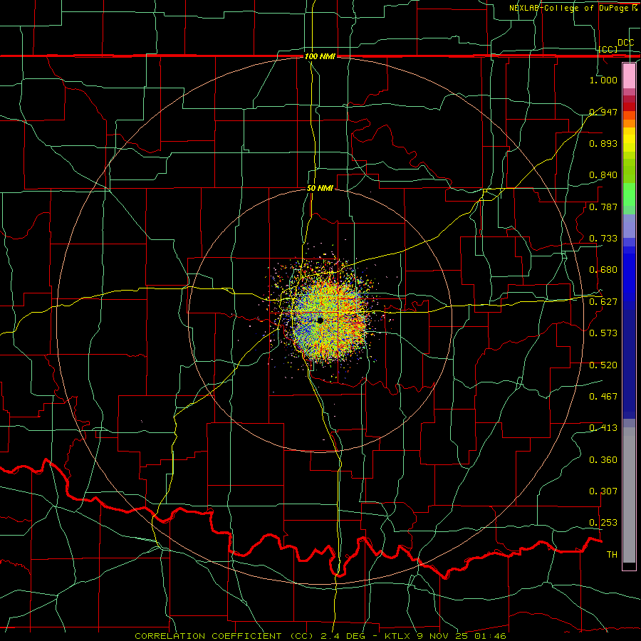The height and width of the screenshot is (641, 641).
Task: Click the gray lower segment of the color scale
Action: (629, 495)
